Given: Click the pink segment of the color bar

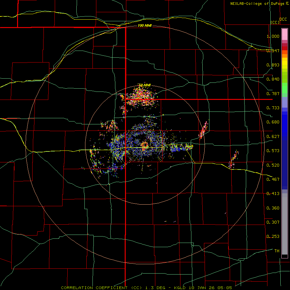Looking at the screenshot, I should pyautogui.click(x=285, y=34).
